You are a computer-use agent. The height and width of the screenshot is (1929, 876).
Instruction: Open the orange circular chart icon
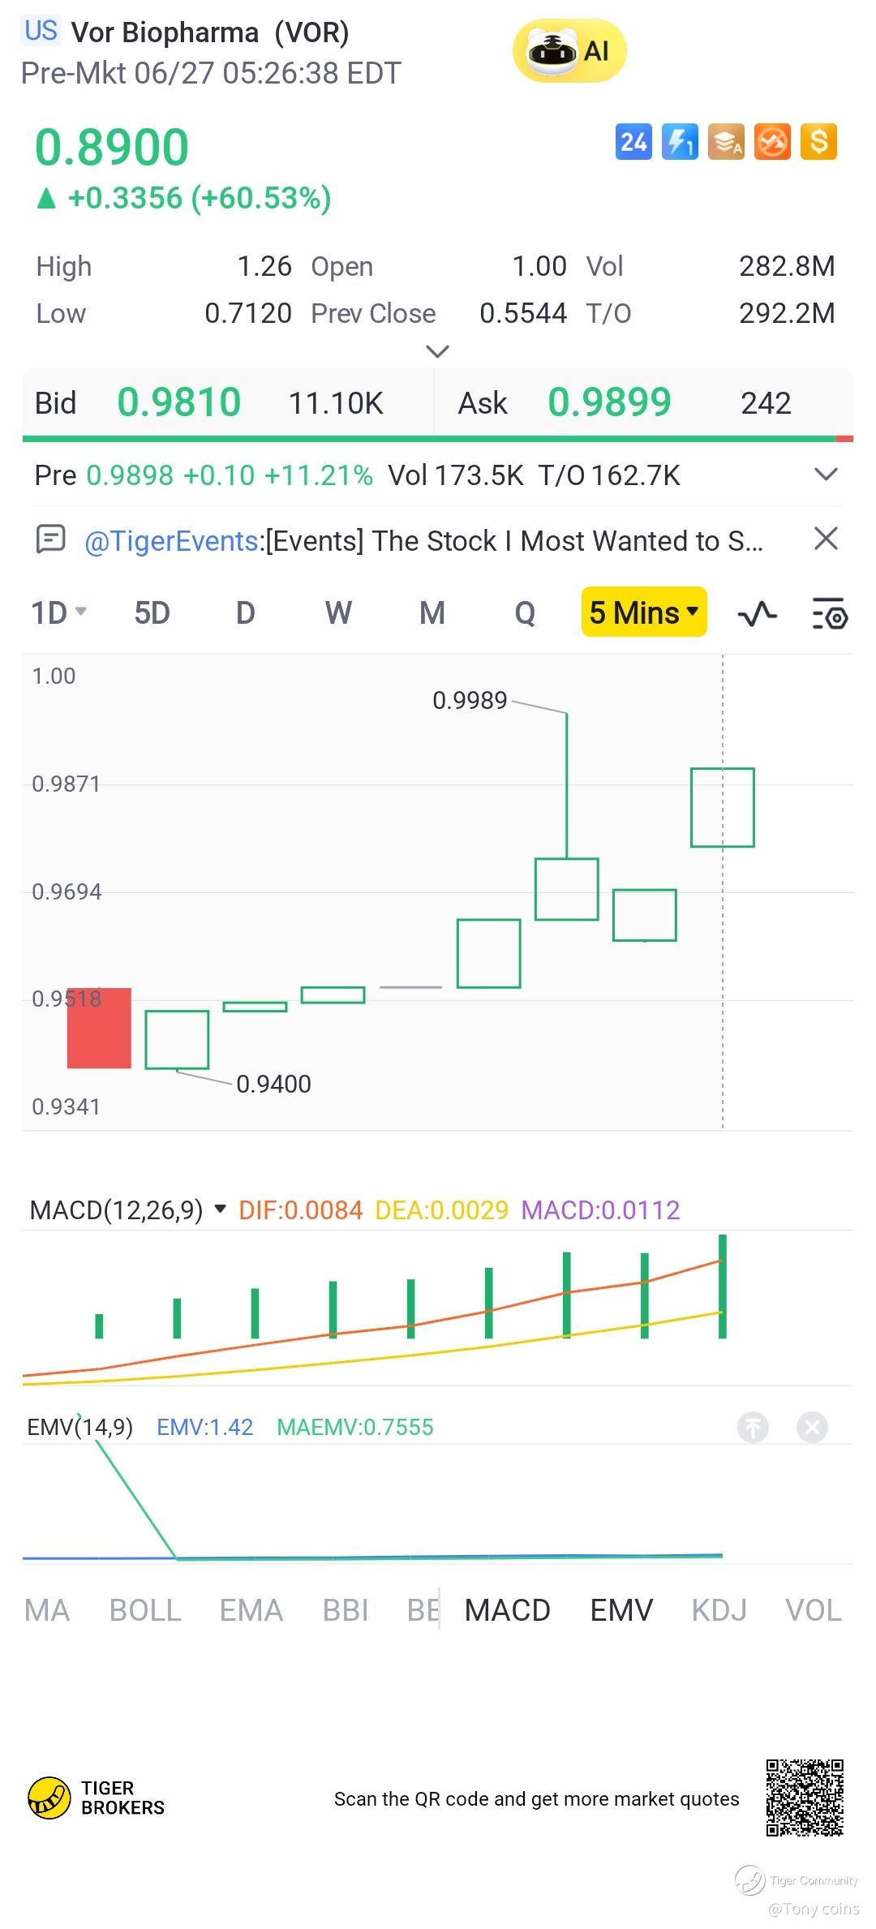tap(772, 142)
